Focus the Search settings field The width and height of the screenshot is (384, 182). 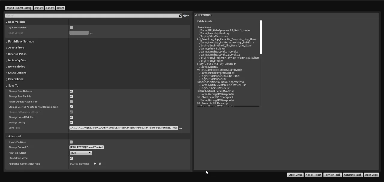(x=92, y=16)
